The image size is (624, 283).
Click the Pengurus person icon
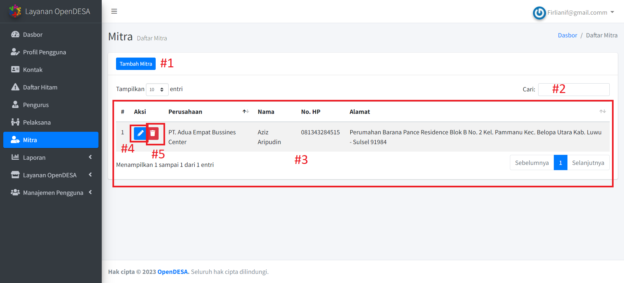pos(15,105)
